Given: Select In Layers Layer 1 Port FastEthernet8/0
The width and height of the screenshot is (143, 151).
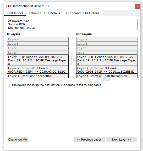Looking at the screenshot, I should (x=38, y=76).
